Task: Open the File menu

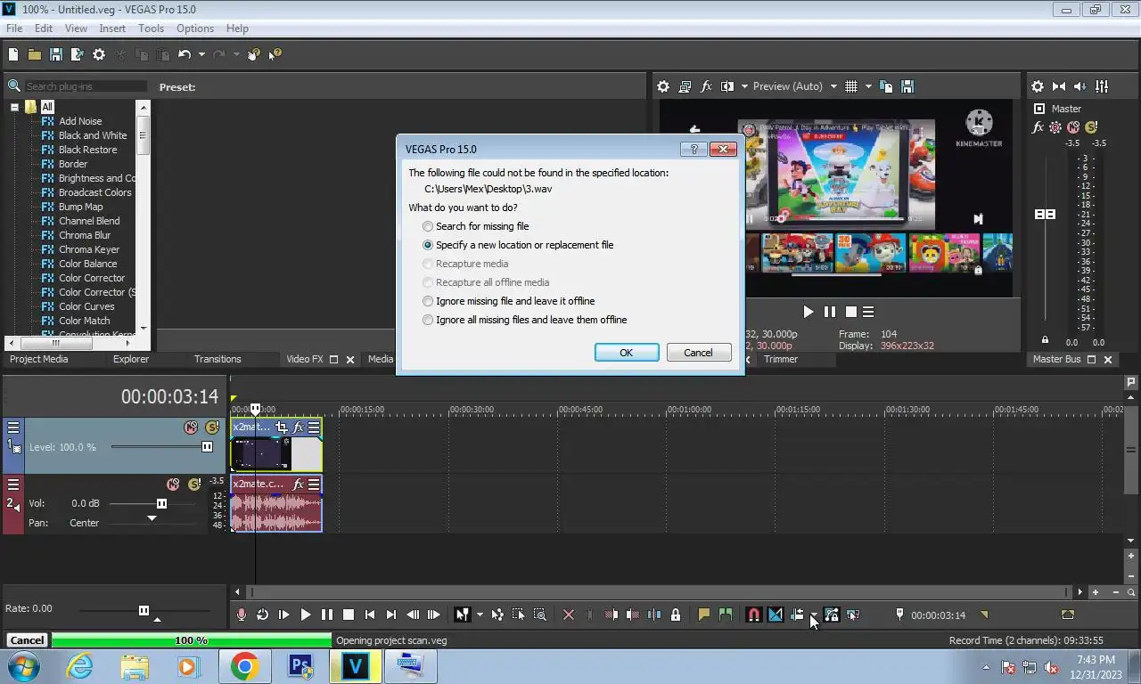Action: click(x=14, y=28)
